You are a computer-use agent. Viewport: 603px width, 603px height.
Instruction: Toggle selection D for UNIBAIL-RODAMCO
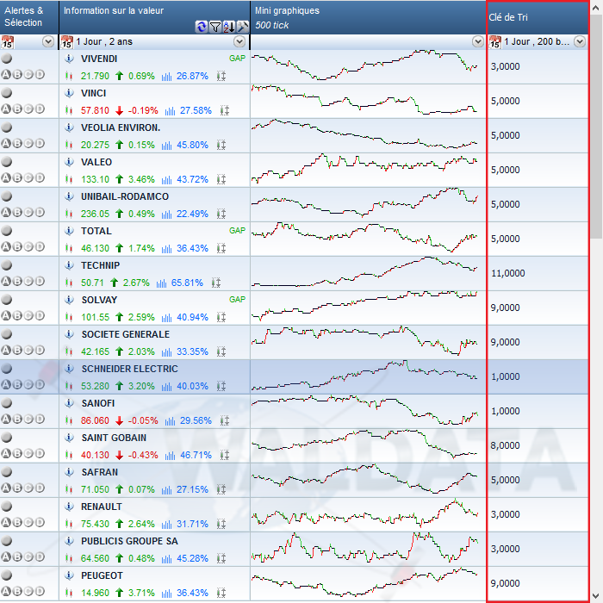[x=40, y=212]
